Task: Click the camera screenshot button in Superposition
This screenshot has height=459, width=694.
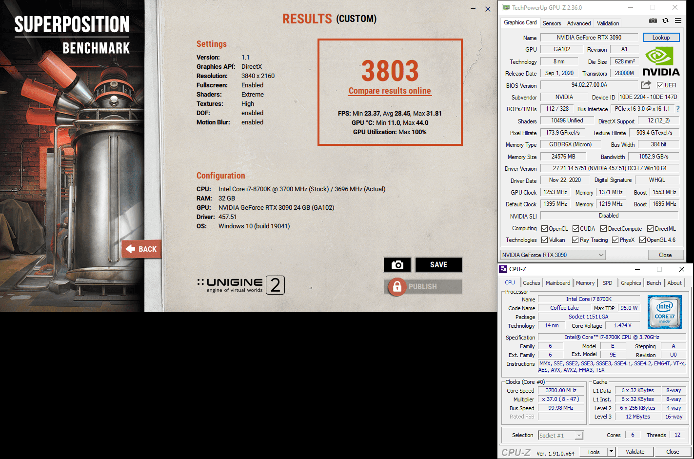Action: [x=397, y=264]
